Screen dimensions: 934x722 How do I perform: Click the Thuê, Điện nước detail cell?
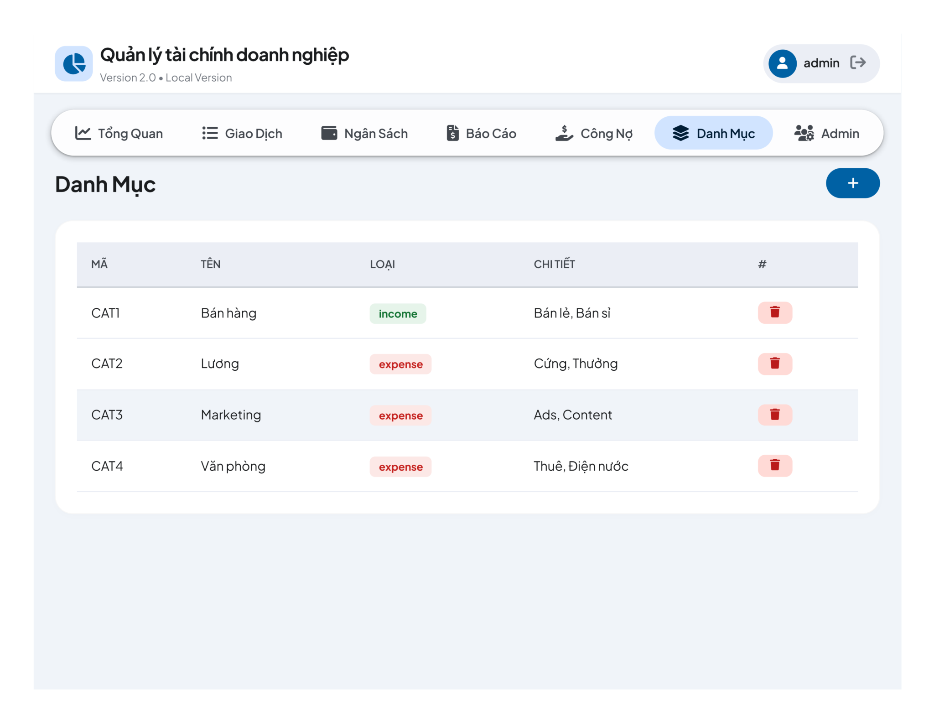point(581,466)
